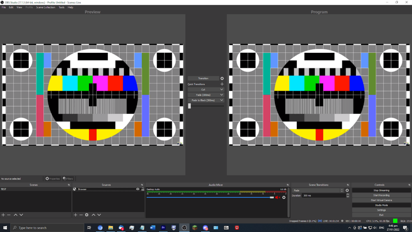
Task: Open the Scene Collection menu
Action: click(x=46, y=7)
